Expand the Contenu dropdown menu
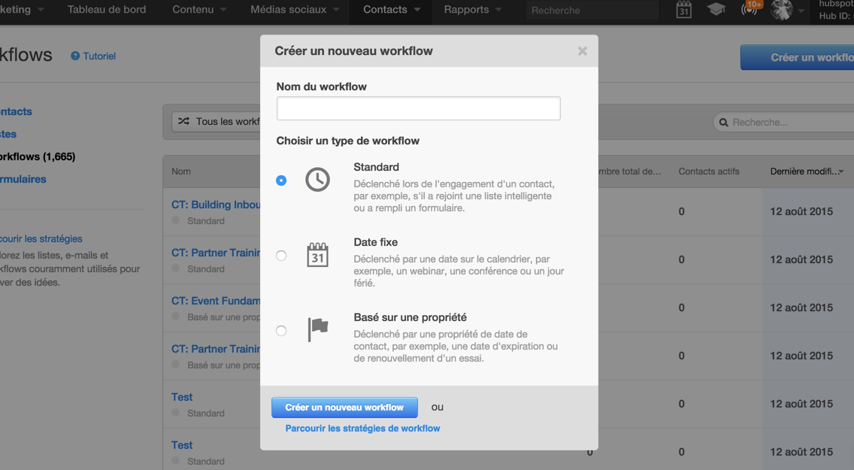This screenshot has width=854, height=470. (199, 10)
